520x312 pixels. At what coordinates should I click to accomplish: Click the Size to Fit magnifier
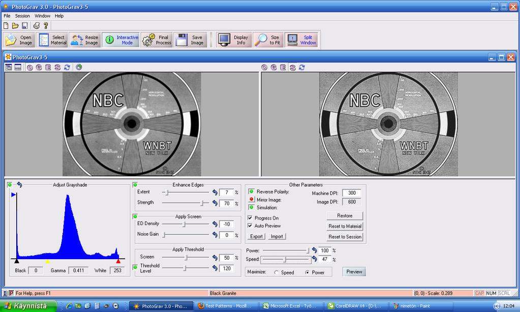(x=268, y=40)
